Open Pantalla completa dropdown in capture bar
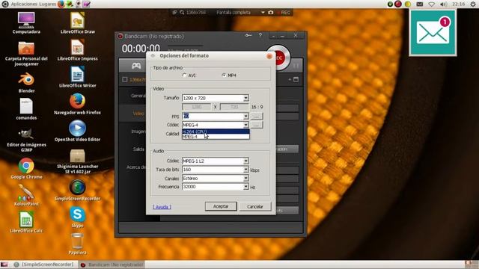 [x=240, y=13]
